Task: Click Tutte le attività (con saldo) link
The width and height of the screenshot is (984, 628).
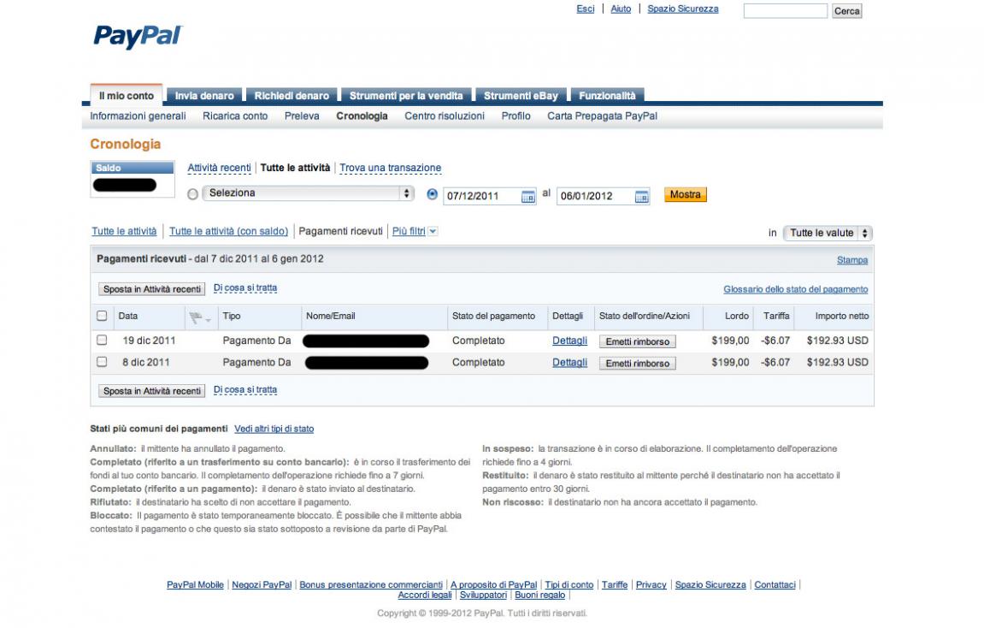Action: coord(228,231)
